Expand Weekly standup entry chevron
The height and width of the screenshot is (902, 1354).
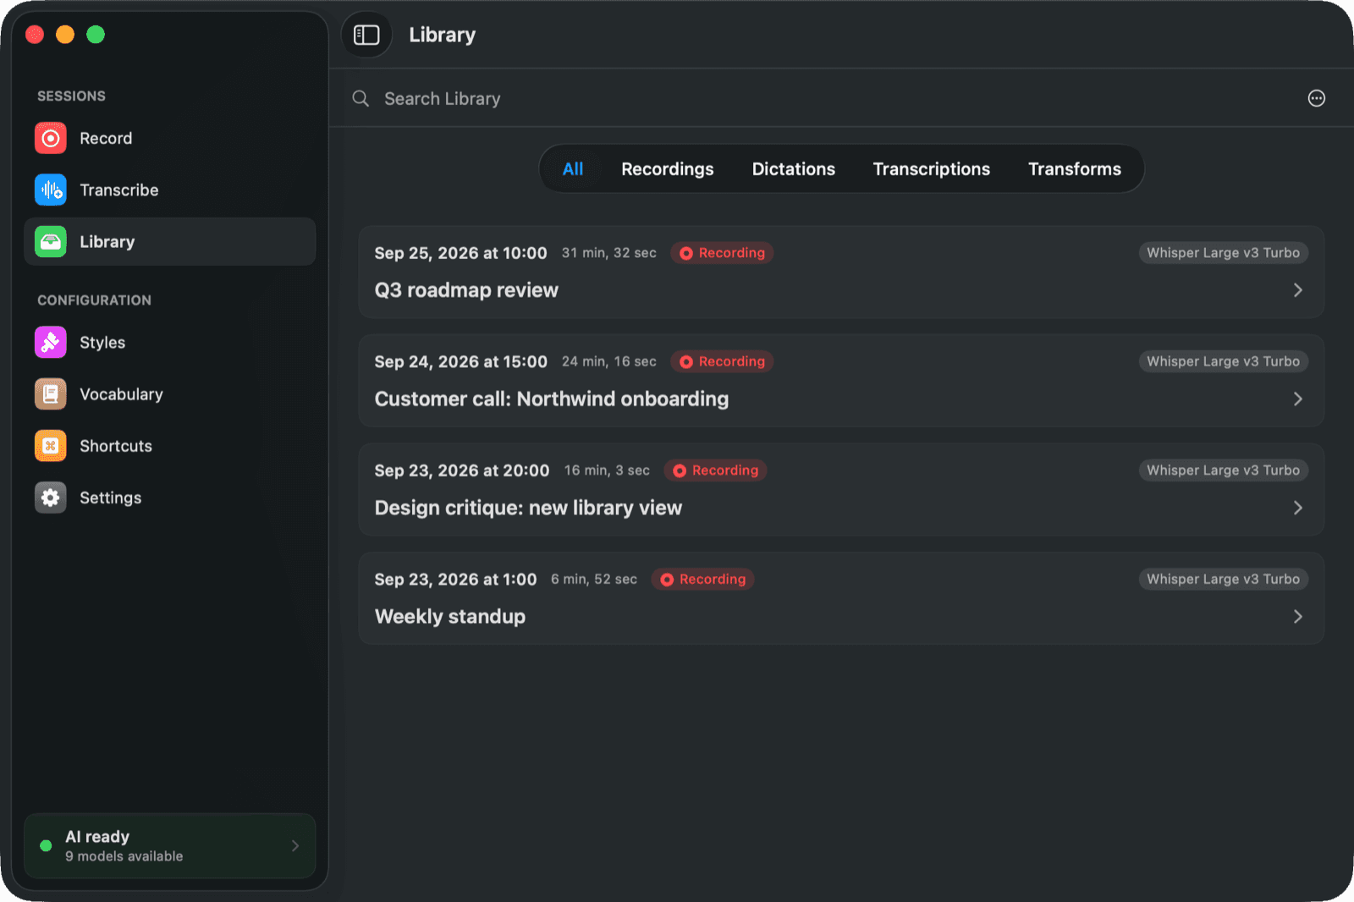pyautogui.click(x=1298, y=617)
